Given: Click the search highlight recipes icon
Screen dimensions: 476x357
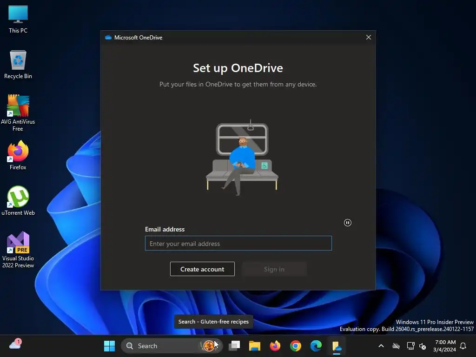Looking at the screenshot, I should pyautogui.click(x=209, y=346).
